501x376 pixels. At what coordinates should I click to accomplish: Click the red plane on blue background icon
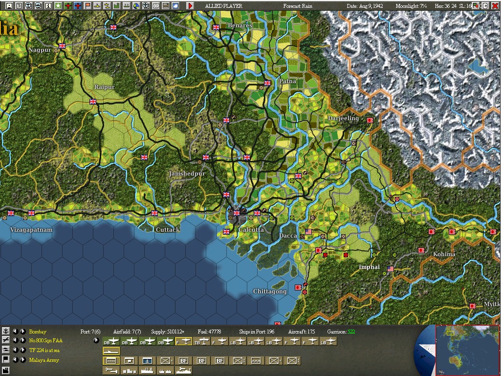(x=78, y=5)
